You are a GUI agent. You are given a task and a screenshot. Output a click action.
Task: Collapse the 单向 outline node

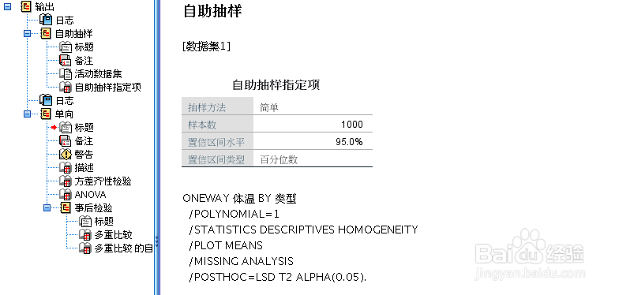[x=27, y=114]
